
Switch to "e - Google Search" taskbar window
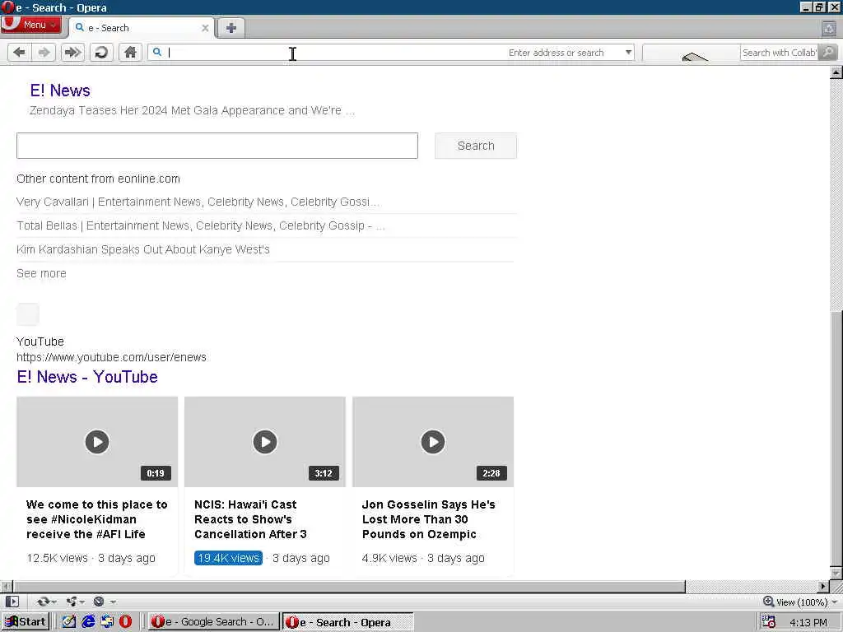[213, 622]
